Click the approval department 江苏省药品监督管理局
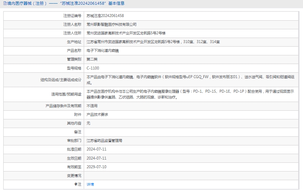 104,141
